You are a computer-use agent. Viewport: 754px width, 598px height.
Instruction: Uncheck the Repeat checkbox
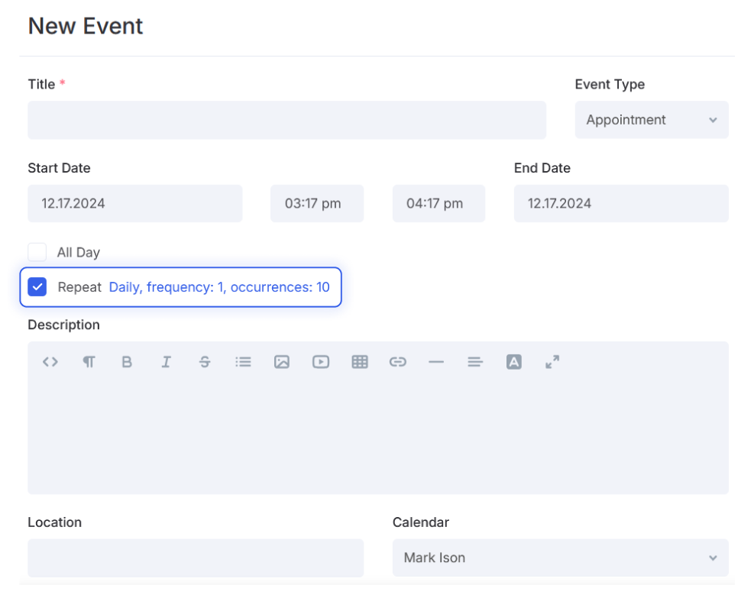[x=37, y=287]
